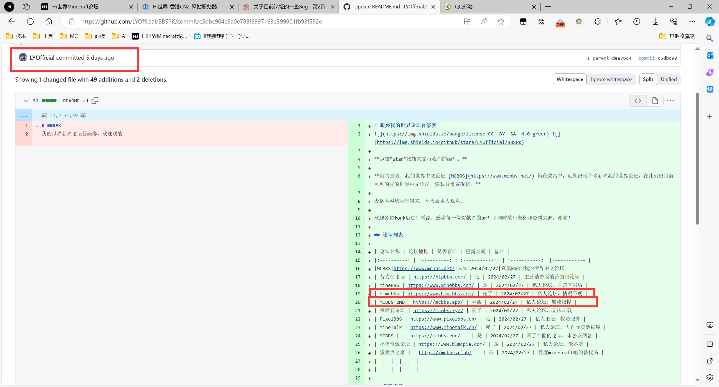Click the LYOfficial avatar image
The height and width of the screenshot is (387, 719).
point(23,57)
